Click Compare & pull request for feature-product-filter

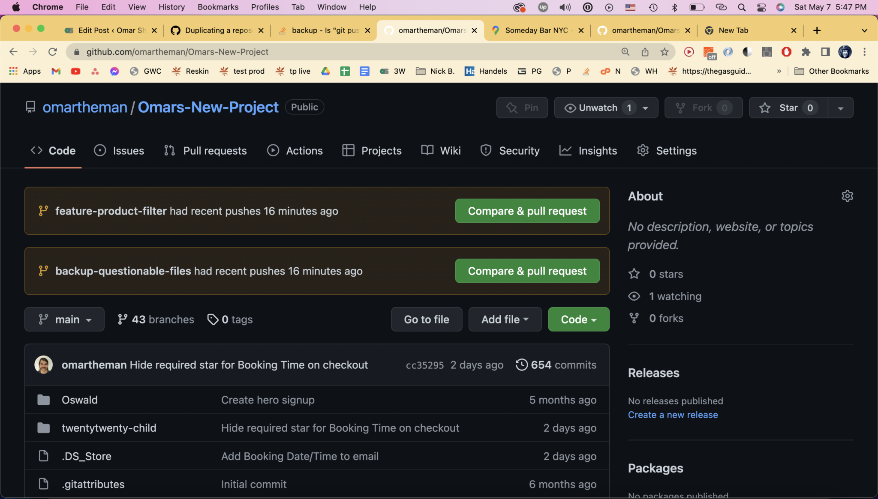coord(527,211)
